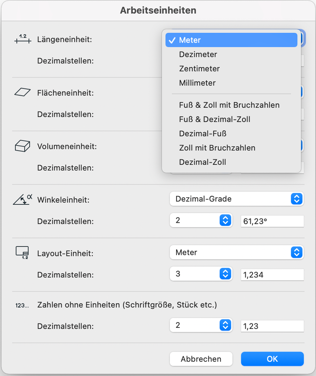This screenshot has height=376, width=316.
Task: Open the Winkeleinheit Dezimal-Grade dropdown
Action: point(237,199)
